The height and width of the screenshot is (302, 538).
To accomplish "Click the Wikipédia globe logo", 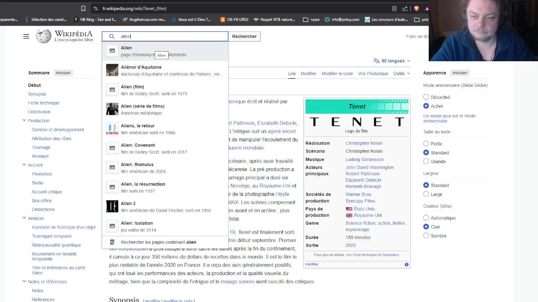I will 43,36.
